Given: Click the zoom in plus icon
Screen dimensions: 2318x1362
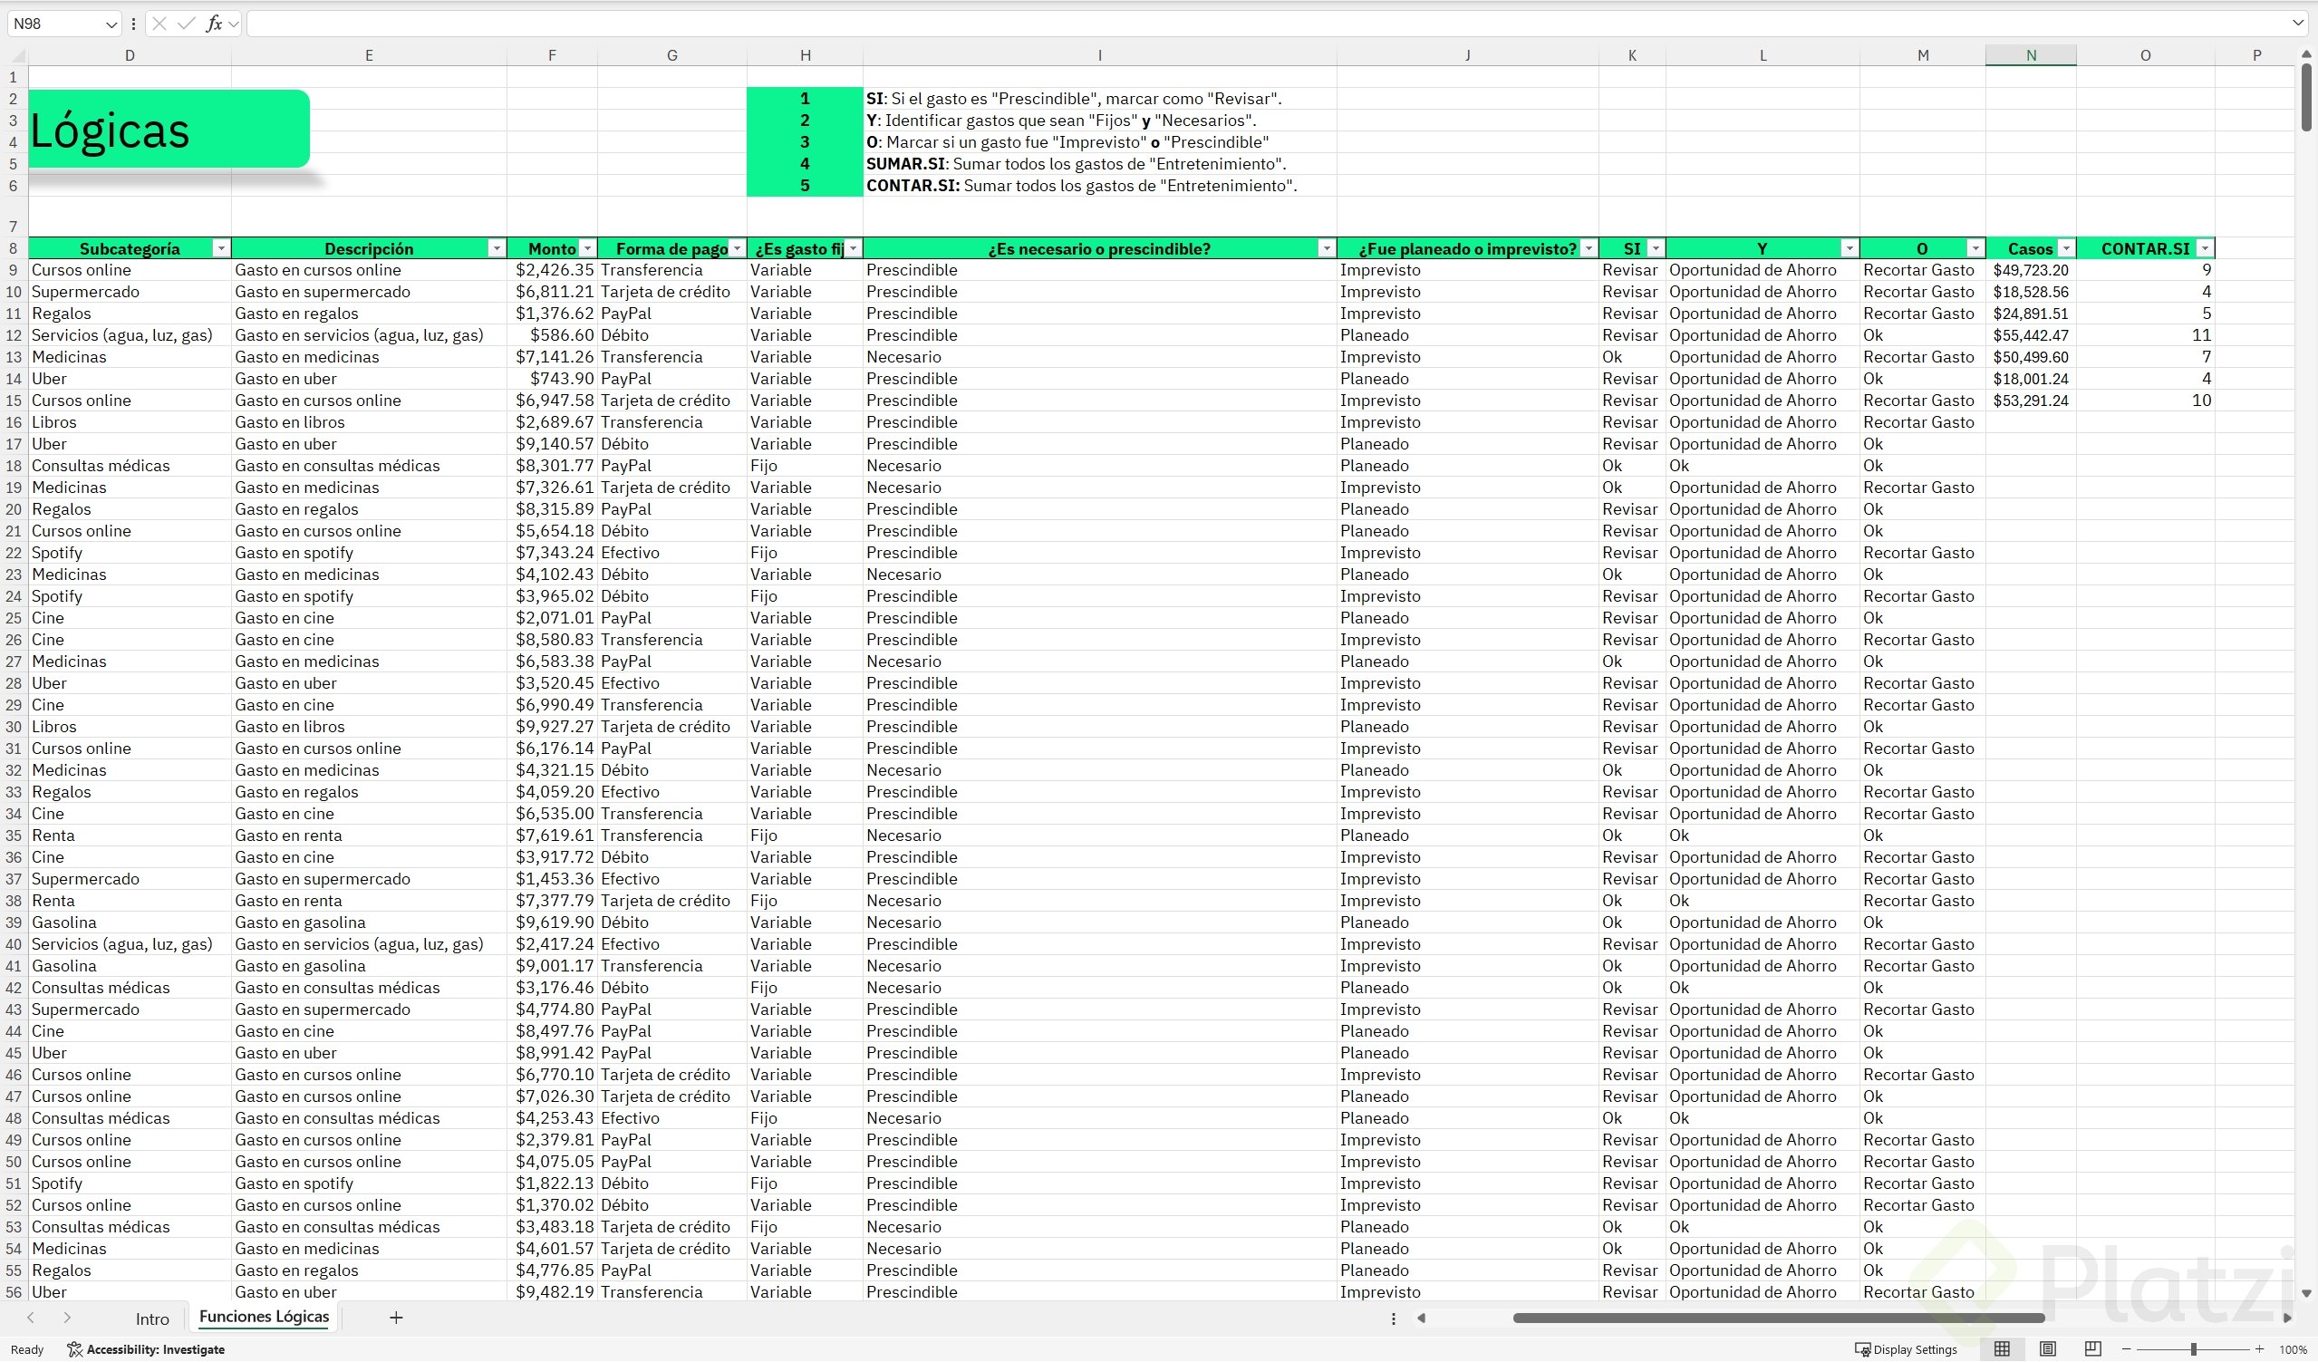Looking at the screenshot, I should click(2259, 1349).
